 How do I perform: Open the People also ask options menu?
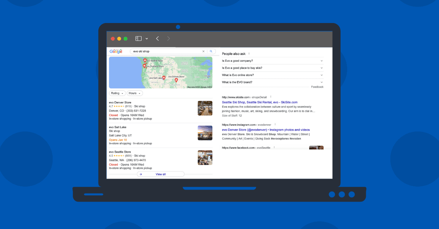click(x=249, y=53)
